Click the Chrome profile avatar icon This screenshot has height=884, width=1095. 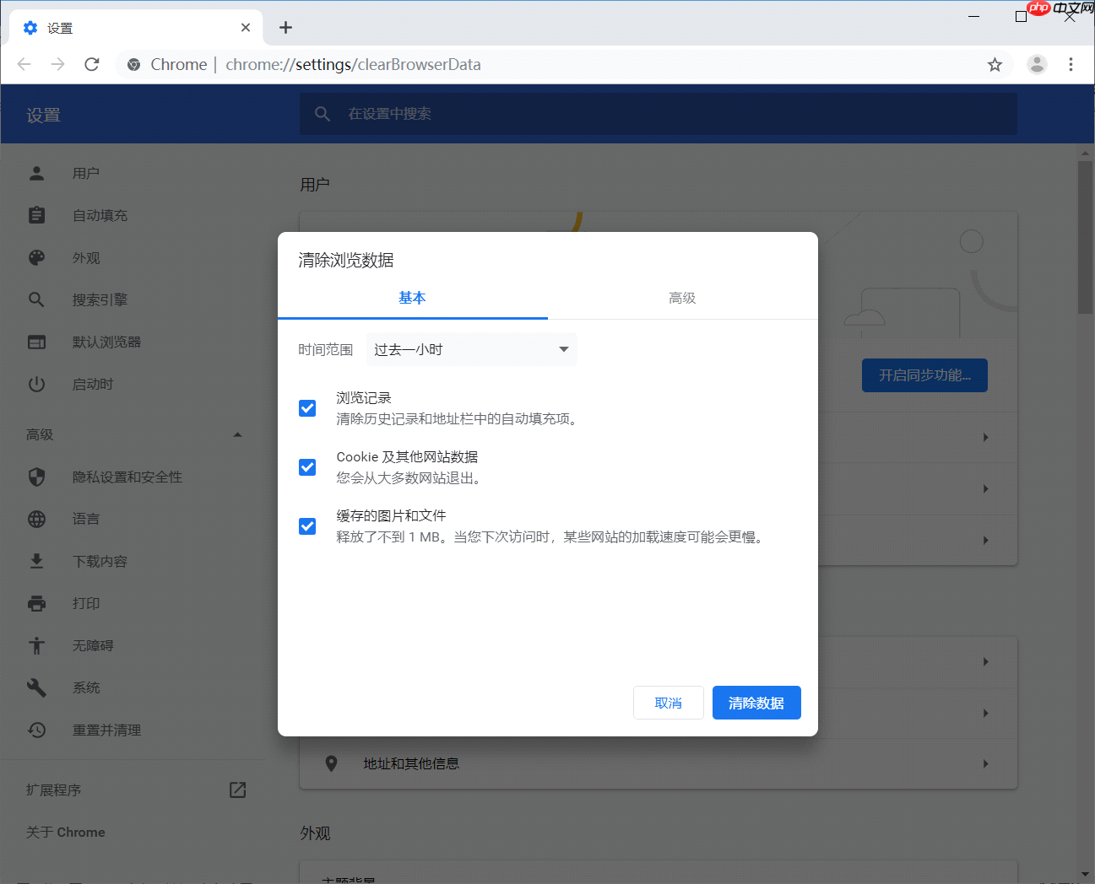pos(1037,64)
